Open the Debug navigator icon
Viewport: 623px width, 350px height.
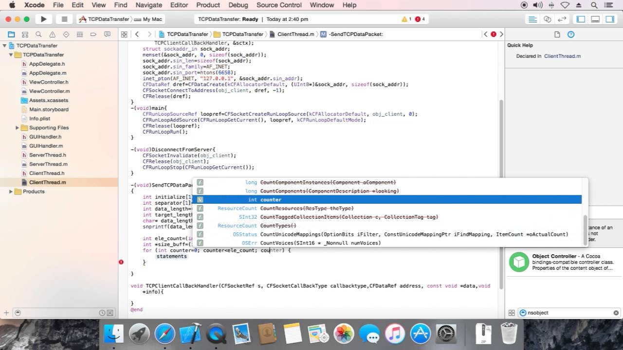[x=80, y=35]
